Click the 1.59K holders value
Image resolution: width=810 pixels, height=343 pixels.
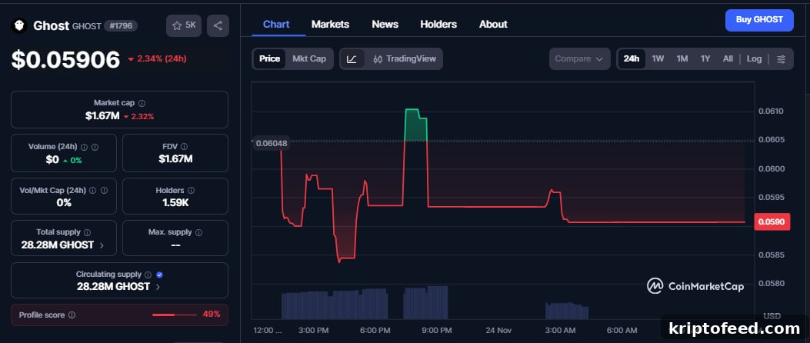click(175, 203)
